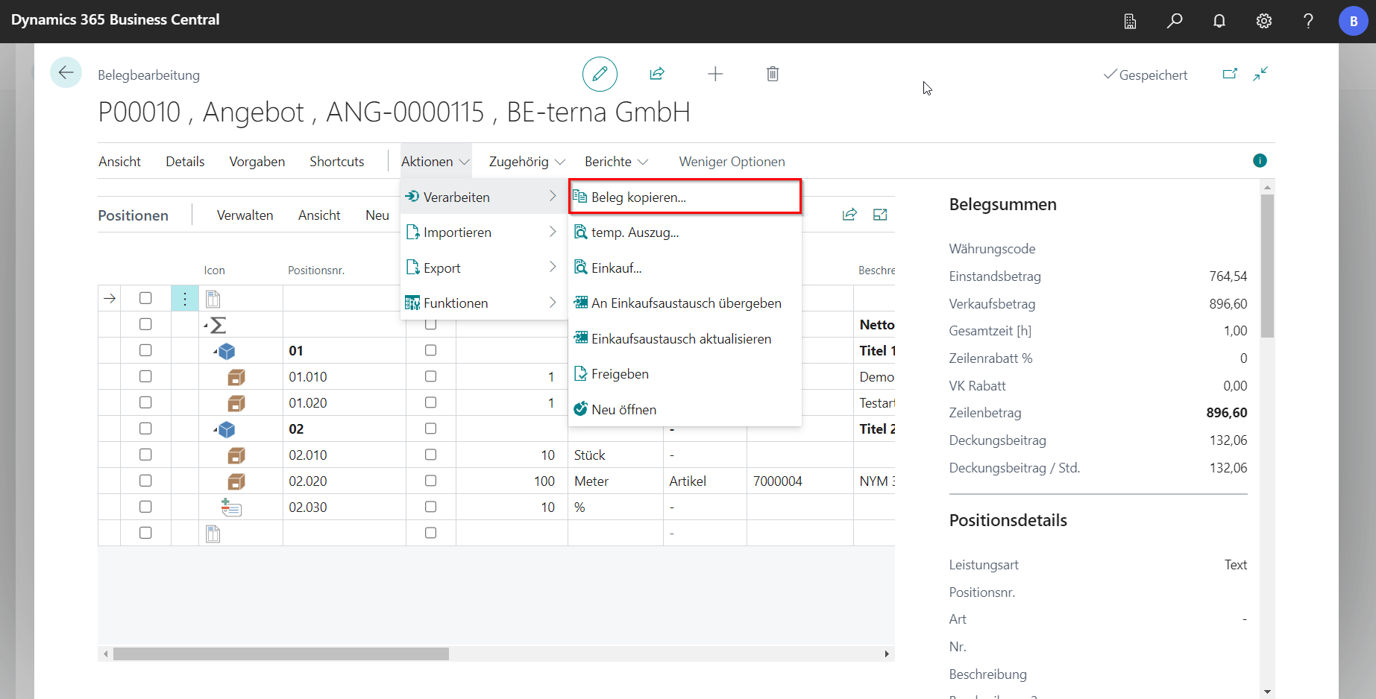This screenshot has height=699, width=1376.
Task: Click the pencil edit icon
Action: click(x=600, y=74)
